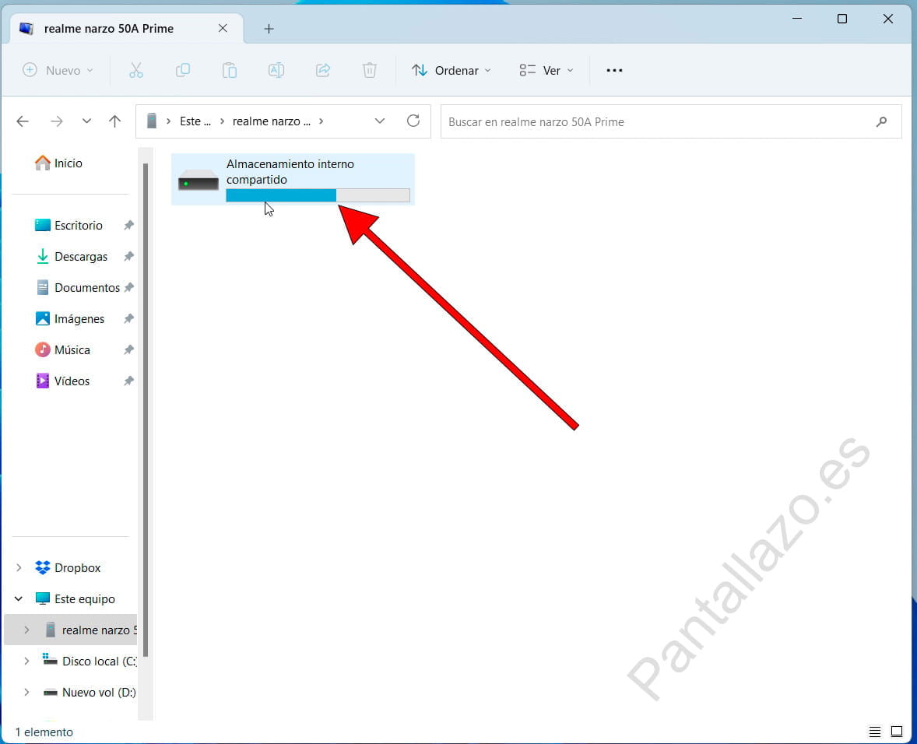Open the three-dot more options menu

pyautogui.click(x=614, y=71)
